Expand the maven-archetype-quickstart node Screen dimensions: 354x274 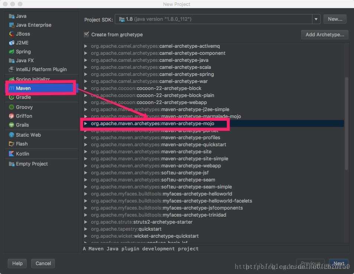tap(86, 145)
